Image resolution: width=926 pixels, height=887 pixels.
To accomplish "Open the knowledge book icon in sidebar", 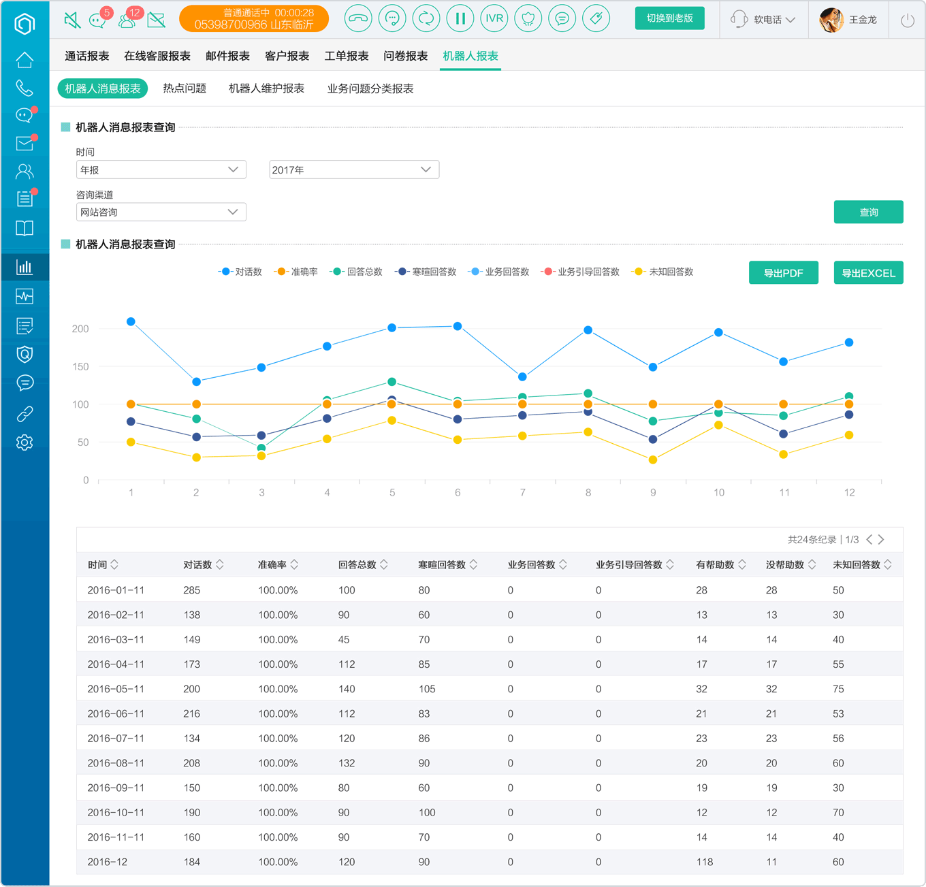I will click(x=25, y=228).
